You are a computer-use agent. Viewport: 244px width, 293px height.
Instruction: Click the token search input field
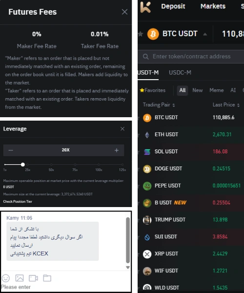(x=191, y=57)
